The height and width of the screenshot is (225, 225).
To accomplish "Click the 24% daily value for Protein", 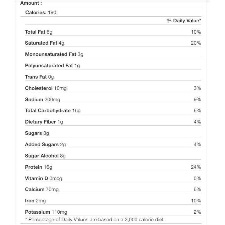I will click(196, 167).
